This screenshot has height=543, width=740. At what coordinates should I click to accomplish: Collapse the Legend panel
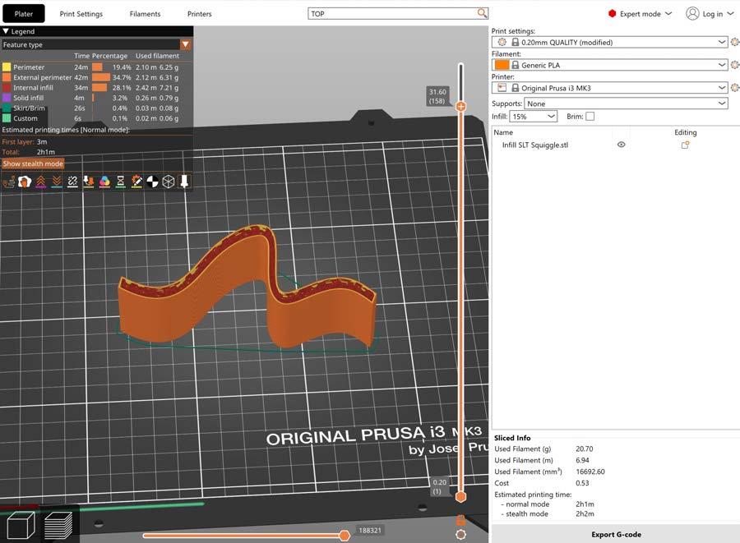(x=6, y=31)
